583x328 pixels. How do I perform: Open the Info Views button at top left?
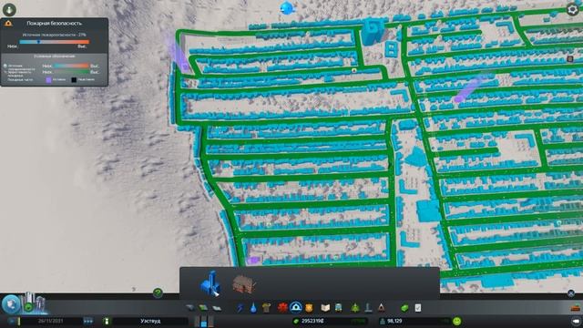[x=9, y=9]
